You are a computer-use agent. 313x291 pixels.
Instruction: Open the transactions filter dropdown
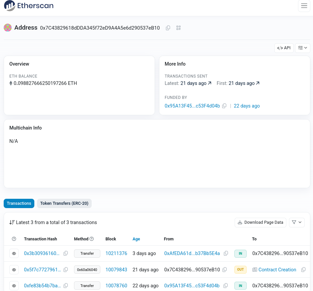pos(297,222)
